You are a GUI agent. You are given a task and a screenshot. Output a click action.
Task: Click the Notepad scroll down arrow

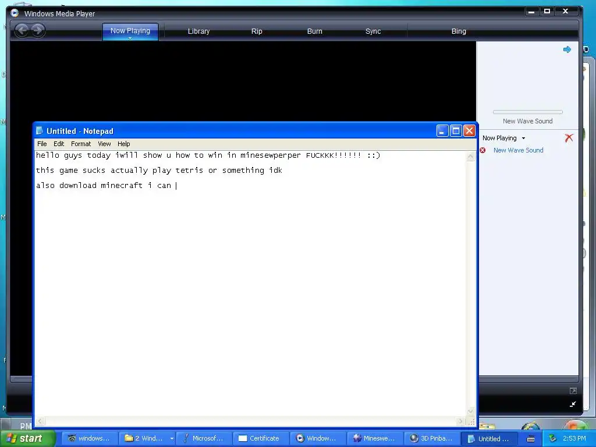point(470,411)
